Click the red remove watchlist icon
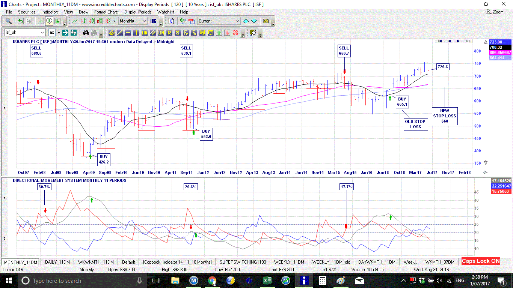This screenshot has height=288, width=513. click(x=192, y=21)
